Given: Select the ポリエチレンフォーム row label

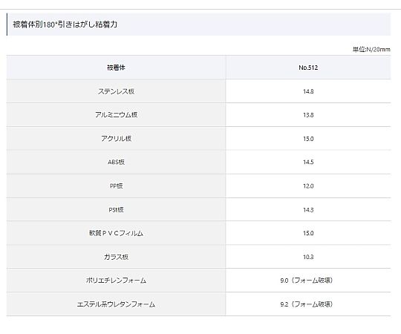Looking at the screenshot, I should (116, 281).
